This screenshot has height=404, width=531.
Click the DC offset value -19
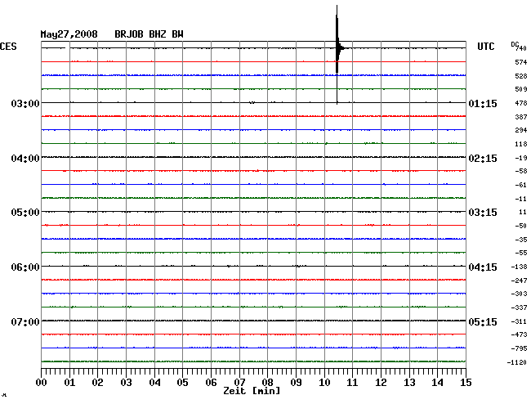pos(521,158)
